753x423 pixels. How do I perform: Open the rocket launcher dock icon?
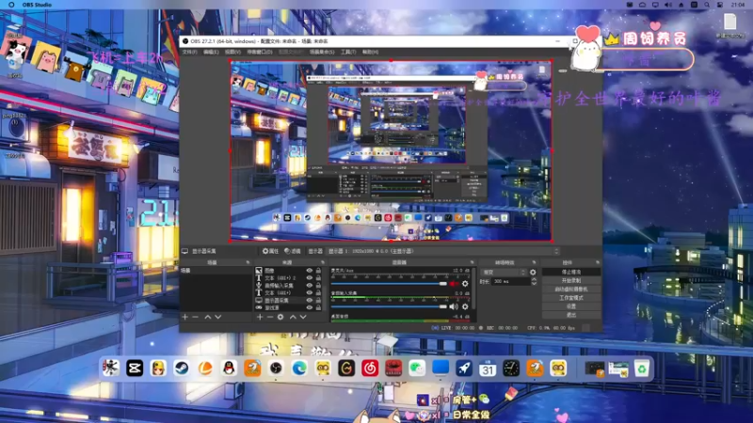point(464,368)
